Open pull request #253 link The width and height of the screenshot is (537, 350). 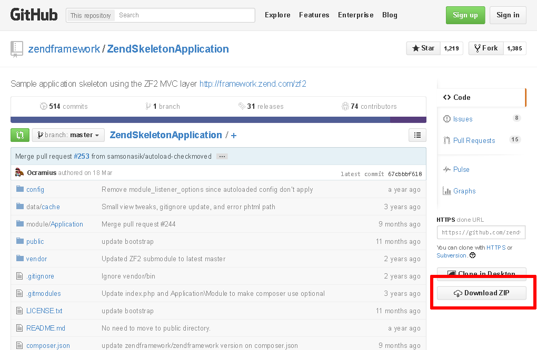click(82, 156)
